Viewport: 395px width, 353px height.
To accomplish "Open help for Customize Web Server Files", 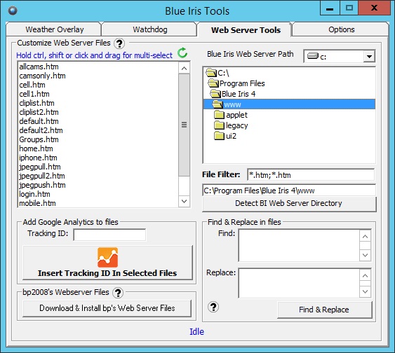I will coord(119,43).
